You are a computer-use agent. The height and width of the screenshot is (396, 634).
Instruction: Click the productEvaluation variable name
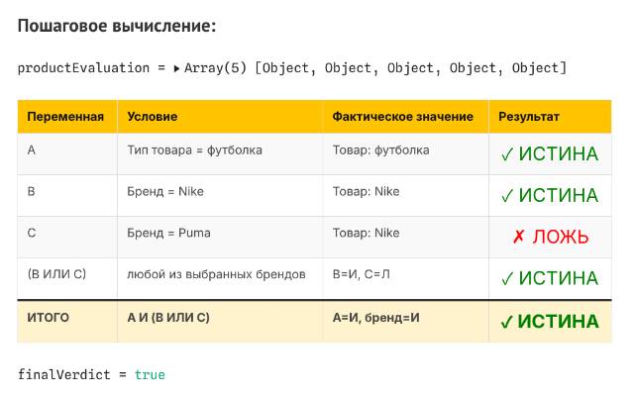coord(84,68)
